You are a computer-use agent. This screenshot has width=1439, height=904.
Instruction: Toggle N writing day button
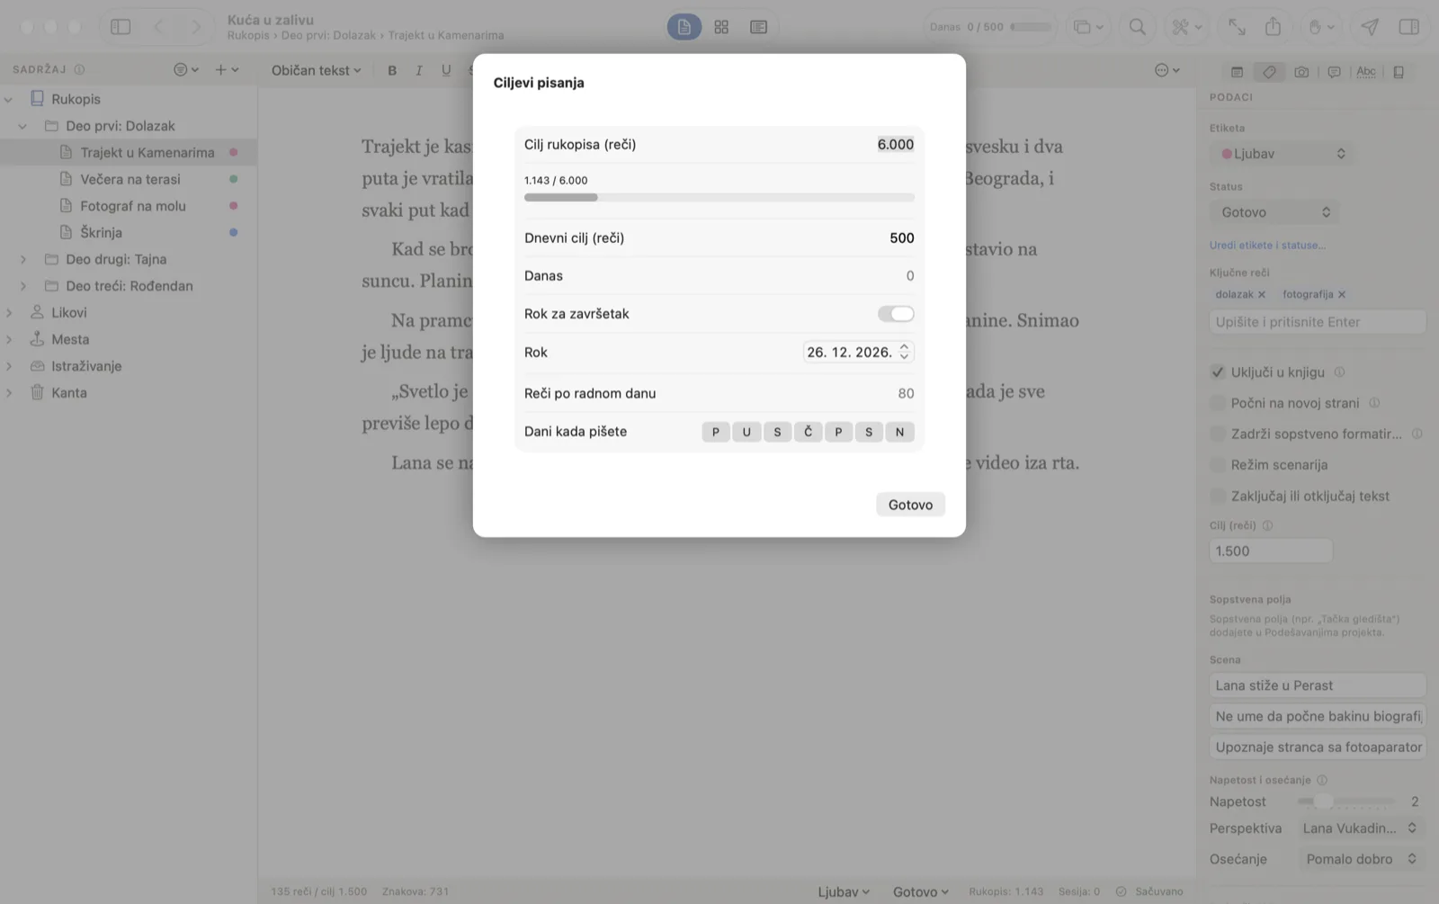(899, 432)
